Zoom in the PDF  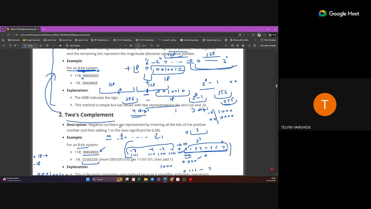[x=126, y=46]
